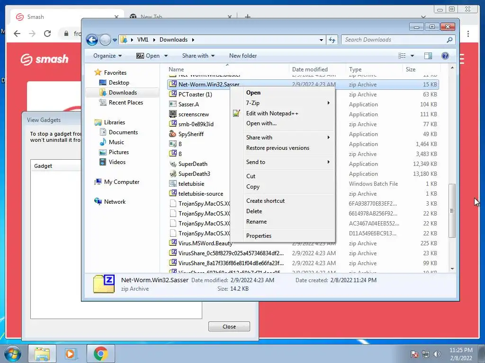
Task: Reload page in Chrome window
Action: pos(47,34)
